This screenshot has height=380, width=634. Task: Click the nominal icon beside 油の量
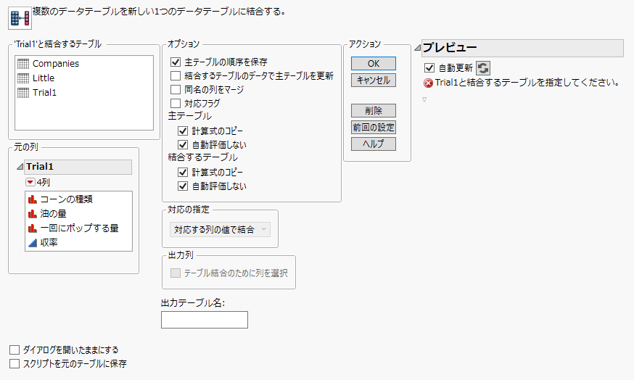(x=33, y=214)
